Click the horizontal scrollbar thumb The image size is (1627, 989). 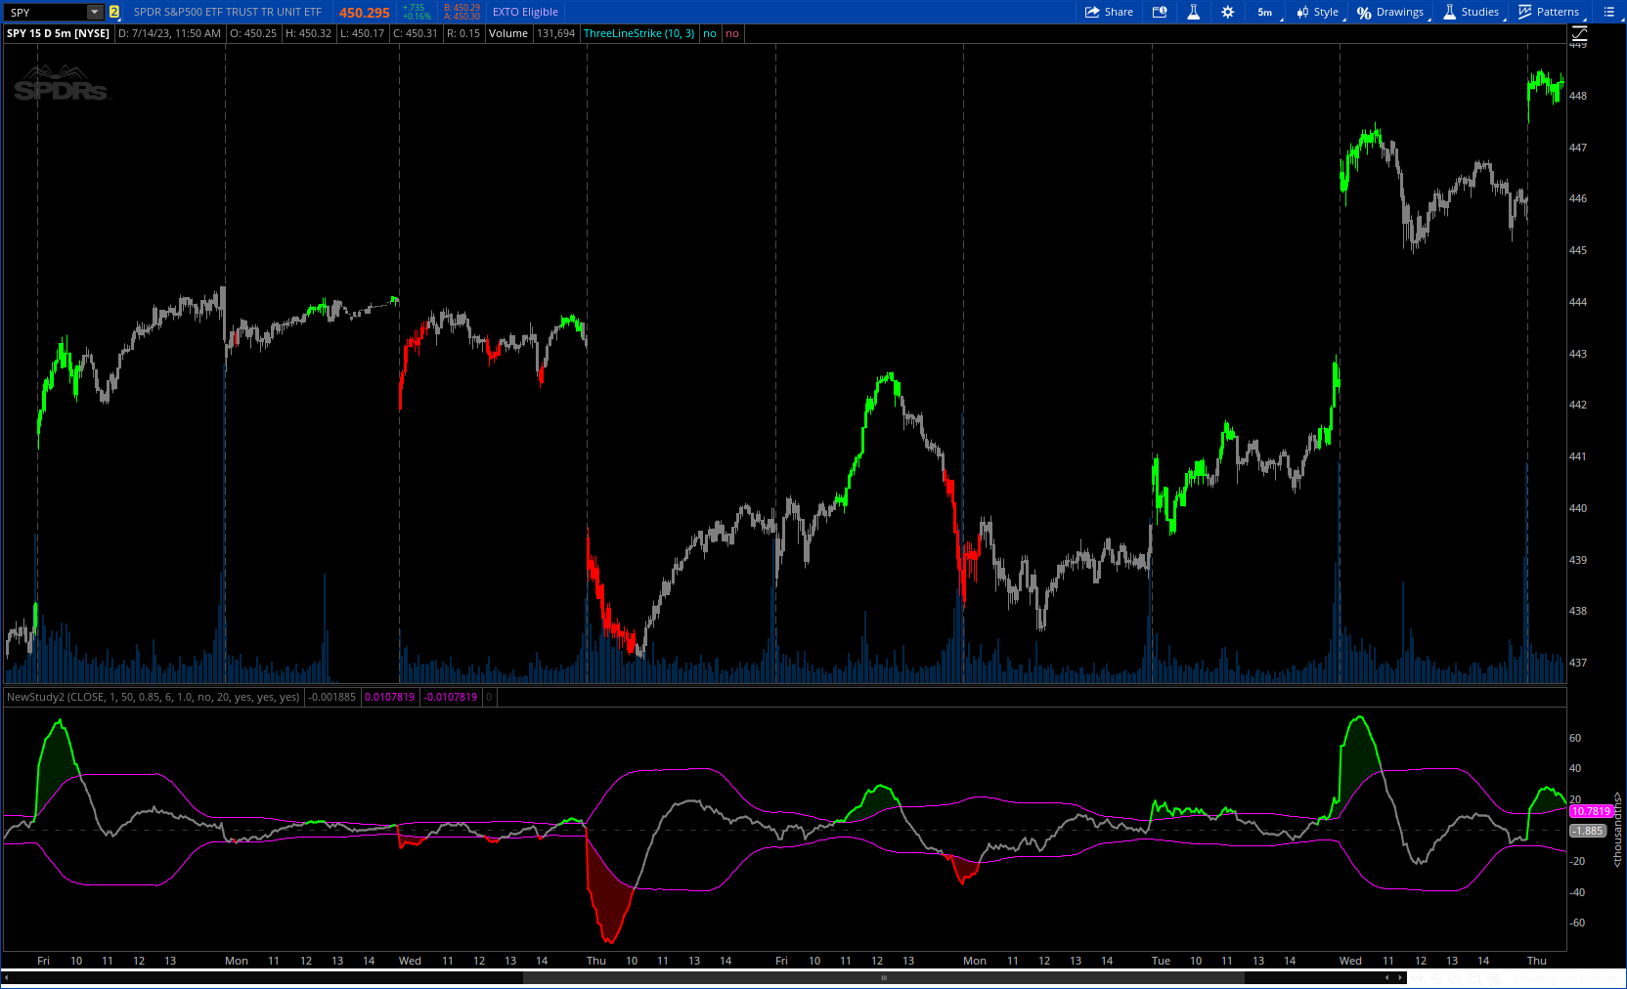pyautogui.click(x=884, y=977)
